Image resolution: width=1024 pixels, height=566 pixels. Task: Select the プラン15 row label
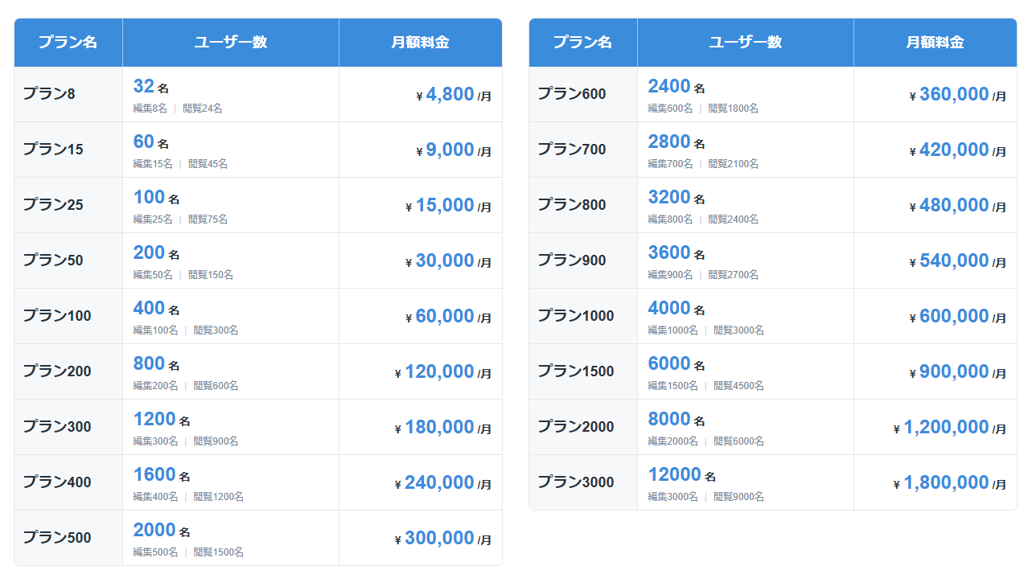53,150
